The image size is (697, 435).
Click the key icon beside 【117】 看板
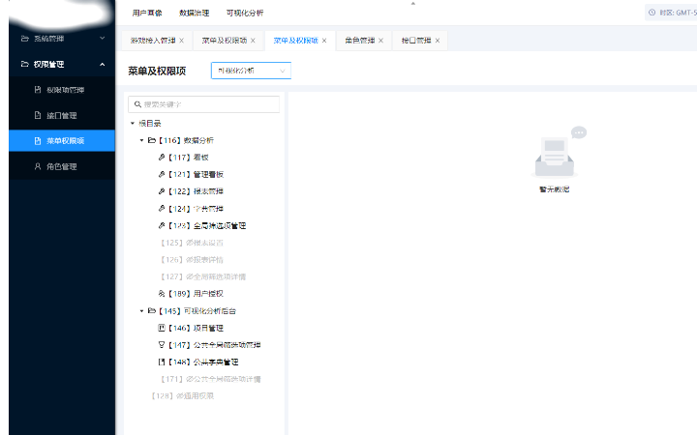[162, 158]
